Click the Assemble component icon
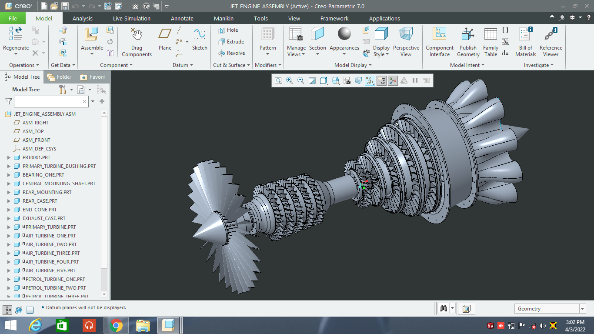Viewport: 594px width, 334px height. pyautogui.click(x=91, y=35)
